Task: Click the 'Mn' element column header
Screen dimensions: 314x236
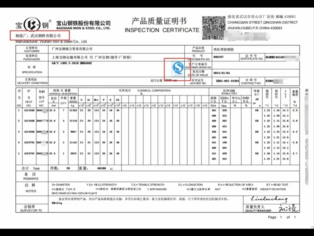Action: tap(96, 100)
